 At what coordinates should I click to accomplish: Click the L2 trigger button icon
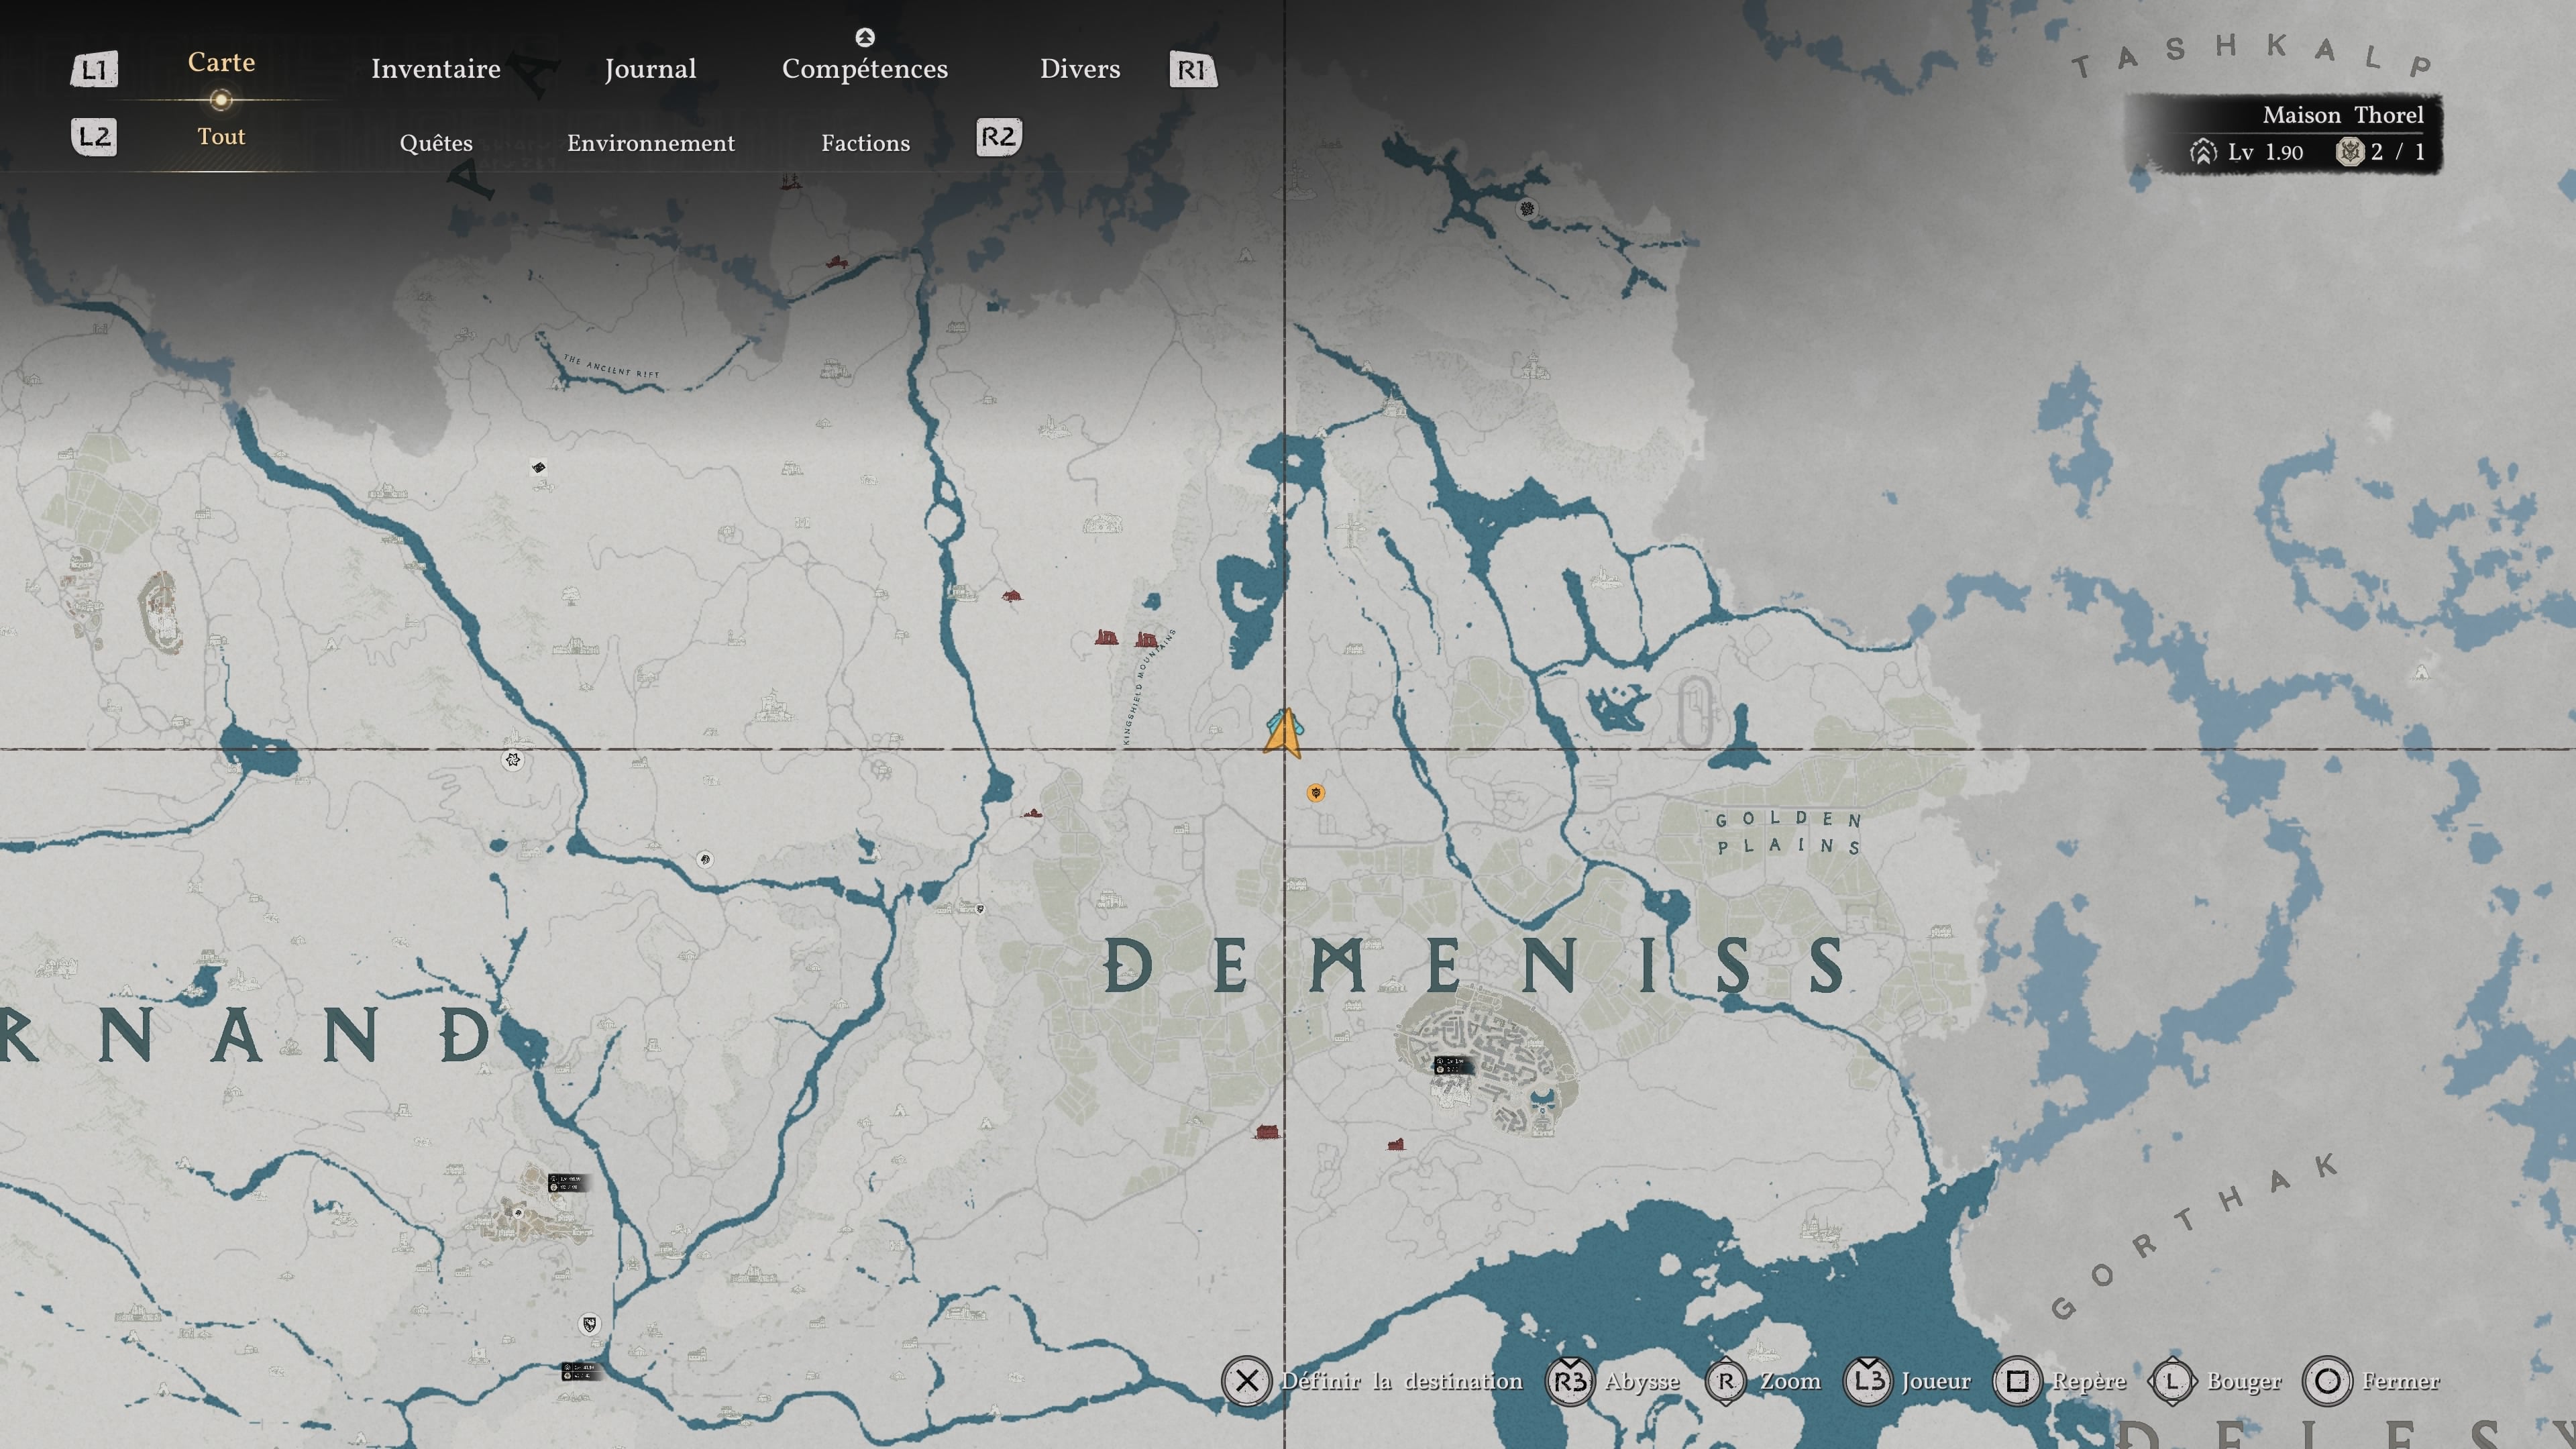coord(94,137)
